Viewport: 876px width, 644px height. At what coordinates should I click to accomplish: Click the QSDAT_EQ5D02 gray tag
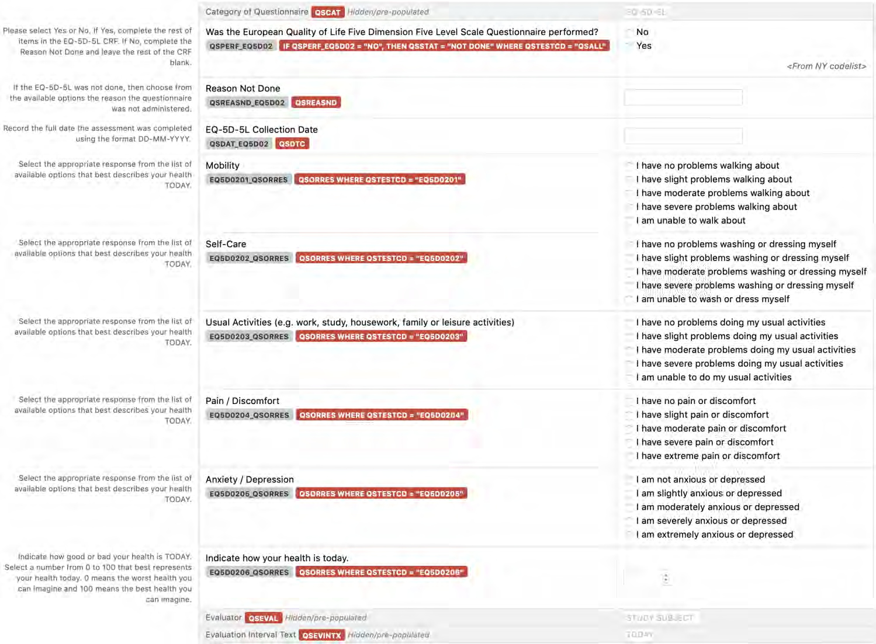click(x=239, y=144)
